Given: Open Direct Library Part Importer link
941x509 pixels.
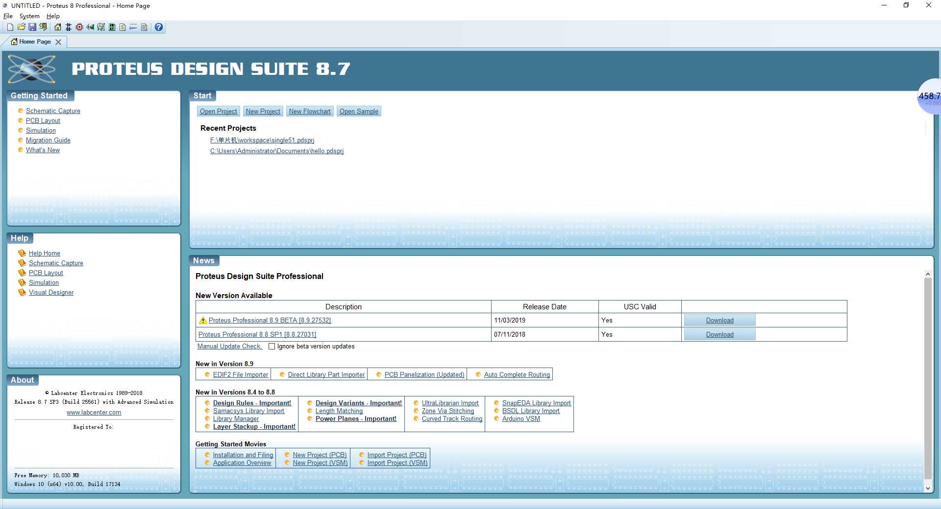Looking at the screenshot, I should pos(326,375).
